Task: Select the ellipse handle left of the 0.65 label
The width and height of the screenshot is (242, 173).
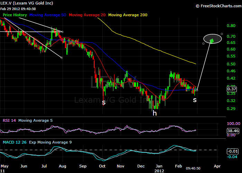Action: click(x=203, y=44)
